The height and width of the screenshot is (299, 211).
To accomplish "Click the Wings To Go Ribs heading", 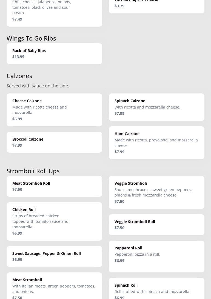I will pyautogui.click(x=31, y=38).
